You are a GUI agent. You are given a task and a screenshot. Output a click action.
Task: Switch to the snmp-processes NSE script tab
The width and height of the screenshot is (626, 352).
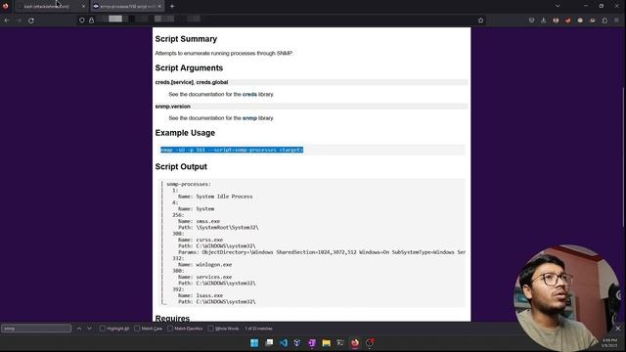pos(127,7)
